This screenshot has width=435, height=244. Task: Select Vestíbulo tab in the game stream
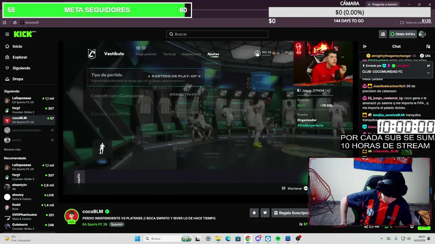click(x=114, y=54)
